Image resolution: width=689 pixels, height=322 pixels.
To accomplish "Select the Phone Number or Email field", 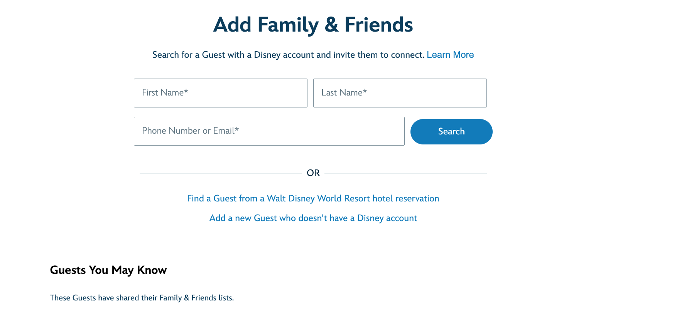I will pyautogui.click(x=269, y=131).
